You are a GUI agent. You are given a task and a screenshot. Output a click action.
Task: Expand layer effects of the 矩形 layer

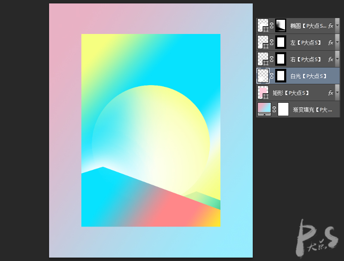(338, 93)
